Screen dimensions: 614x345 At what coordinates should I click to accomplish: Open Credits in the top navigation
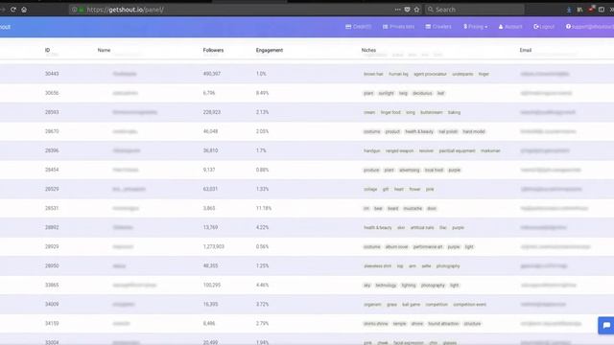[358, 27]
